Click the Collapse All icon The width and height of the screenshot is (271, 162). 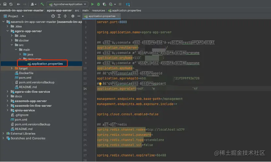click(65, 16)
